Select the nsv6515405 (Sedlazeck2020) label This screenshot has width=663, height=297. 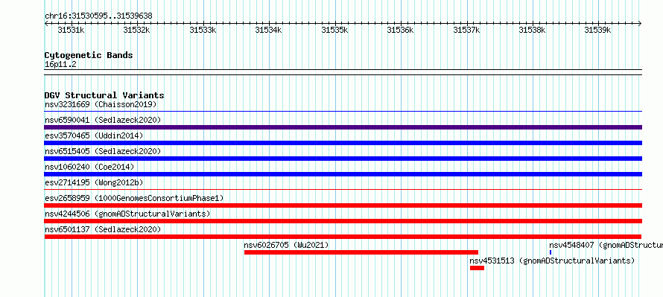(x=103, y=151)
